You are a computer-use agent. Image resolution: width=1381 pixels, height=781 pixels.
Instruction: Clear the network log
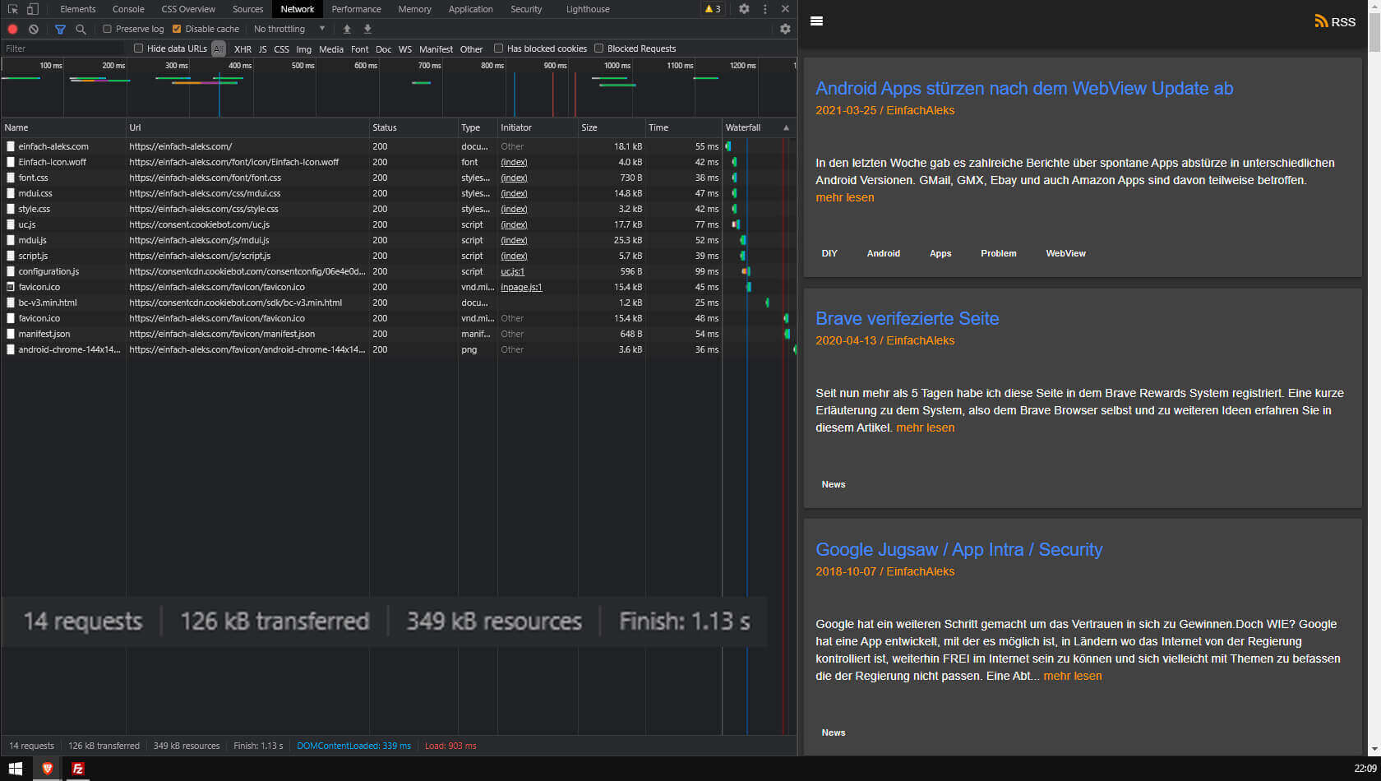coord(34,29)
